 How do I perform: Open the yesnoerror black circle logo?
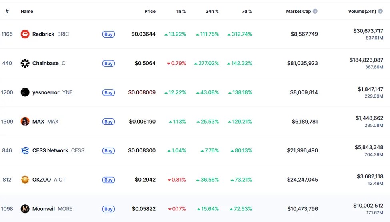coord(25,92)
